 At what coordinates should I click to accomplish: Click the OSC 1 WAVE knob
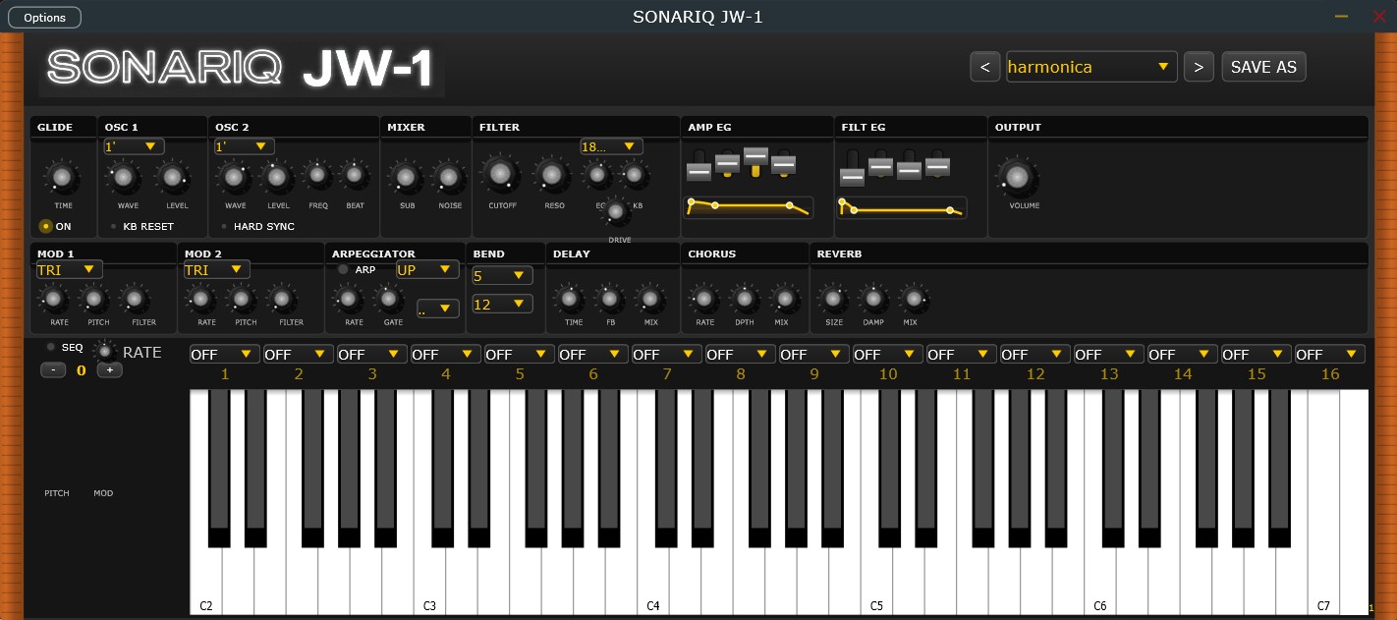124,178
